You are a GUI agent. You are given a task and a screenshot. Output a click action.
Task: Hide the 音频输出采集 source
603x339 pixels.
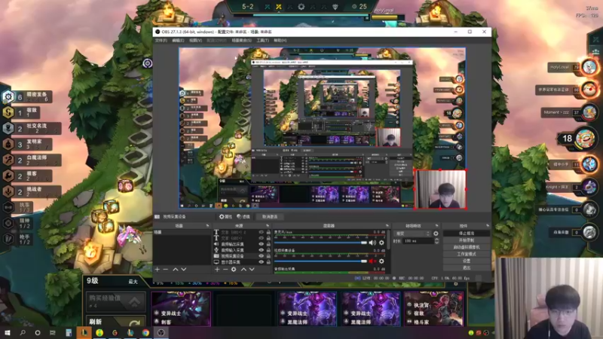click(262, 244)
